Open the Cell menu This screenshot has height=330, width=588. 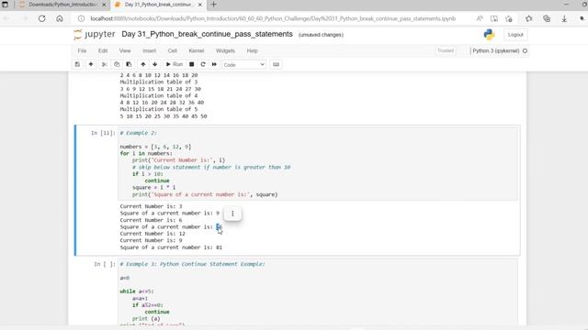(173, 50)
